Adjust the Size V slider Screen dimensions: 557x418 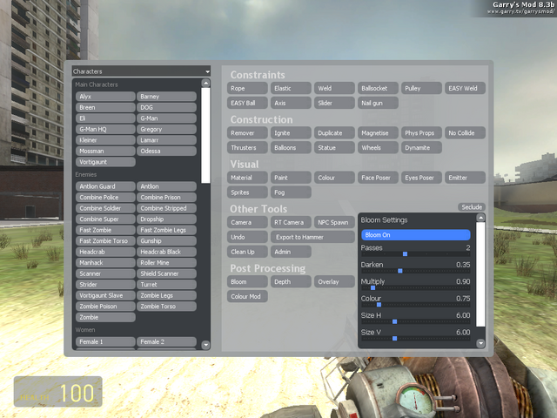pos(416,339)
